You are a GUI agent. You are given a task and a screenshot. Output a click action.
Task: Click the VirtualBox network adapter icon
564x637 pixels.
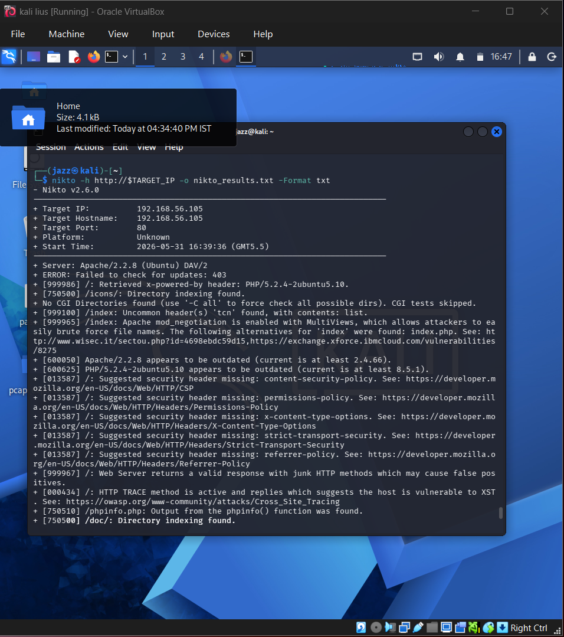click(405, 628)
